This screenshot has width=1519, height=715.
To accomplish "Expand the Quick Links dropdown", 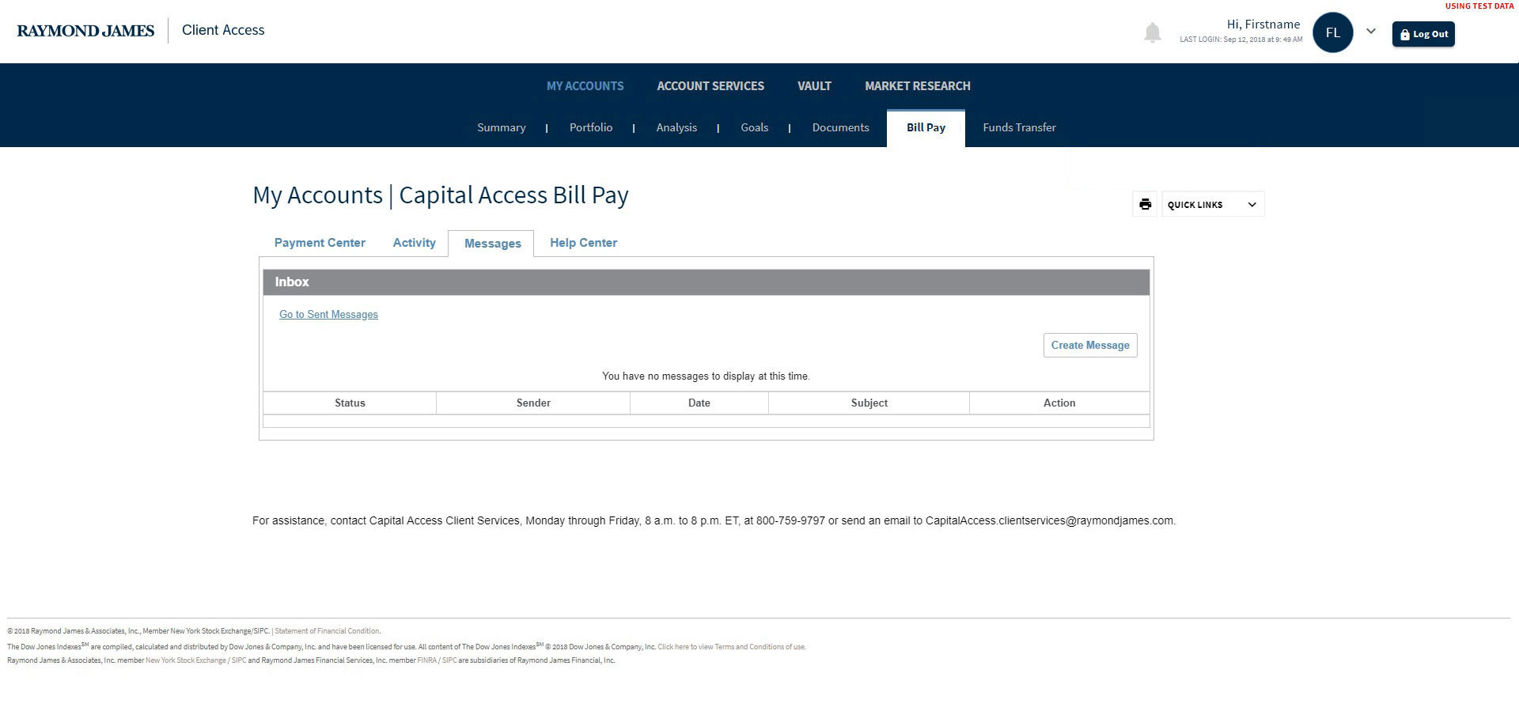I will click(x=1213, y=204).
